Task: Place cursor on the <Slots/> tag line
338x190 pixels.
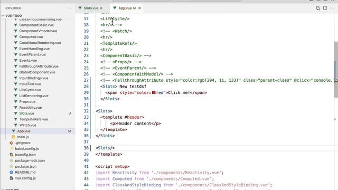Action: point(105,148)
